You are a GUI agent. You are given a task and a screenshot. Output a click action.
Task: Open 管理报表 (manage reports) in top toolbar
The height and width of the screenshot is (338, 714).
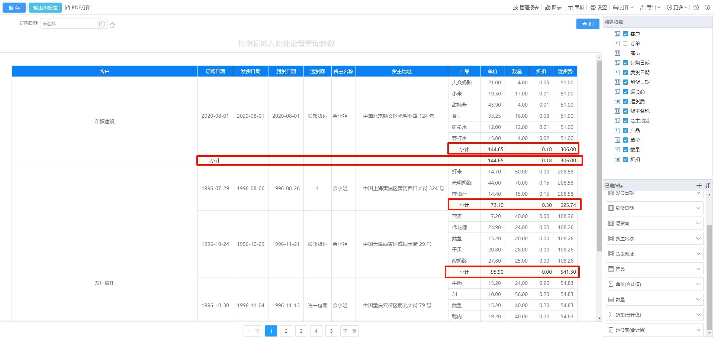click(x=525, y=7)
